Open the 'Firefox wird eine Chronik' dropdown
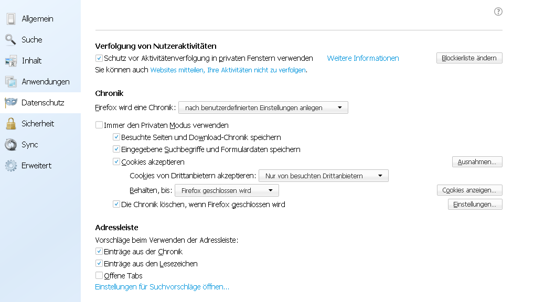The width and height of the screenshot is (534, 302). click(x=263, y=108)
